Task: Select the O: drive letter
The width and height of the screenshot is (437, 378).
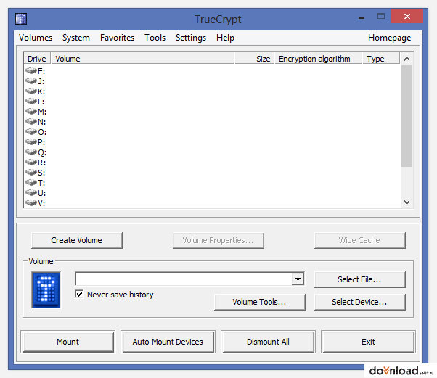Action: pyautogui.click(x=42, y=132)
